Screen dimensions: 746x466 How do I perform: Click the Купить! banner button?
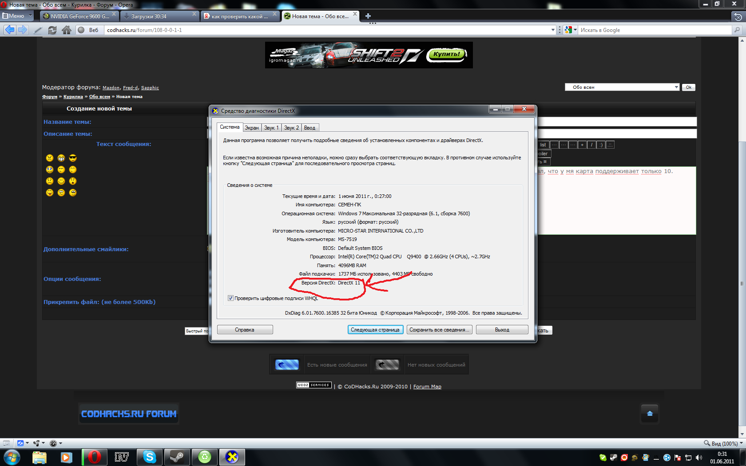tap(446, 54)
